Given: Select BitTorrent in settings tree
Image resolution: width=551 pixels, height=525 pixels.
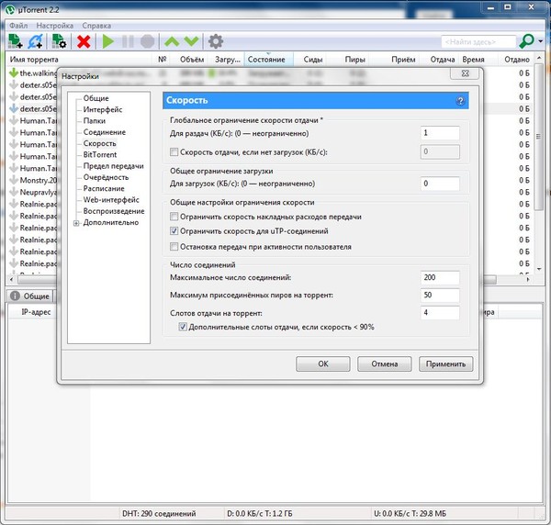Looking at the screenshot, I should pos(100,154).
